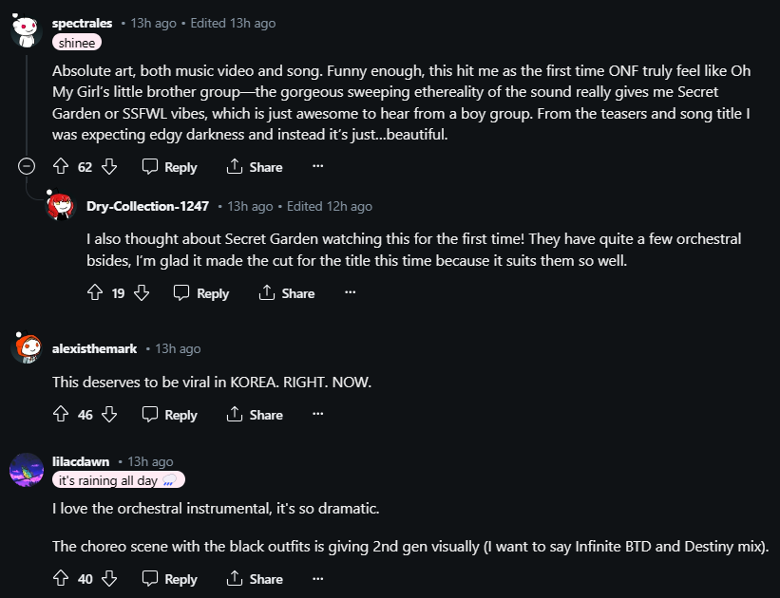
Task: Downvote the Dry-Collection-1247 reply
Action: click(142, 293)
